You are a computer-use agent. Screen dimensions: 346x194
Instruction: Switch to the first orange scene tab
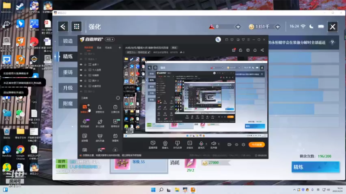[x=89, y=47]
